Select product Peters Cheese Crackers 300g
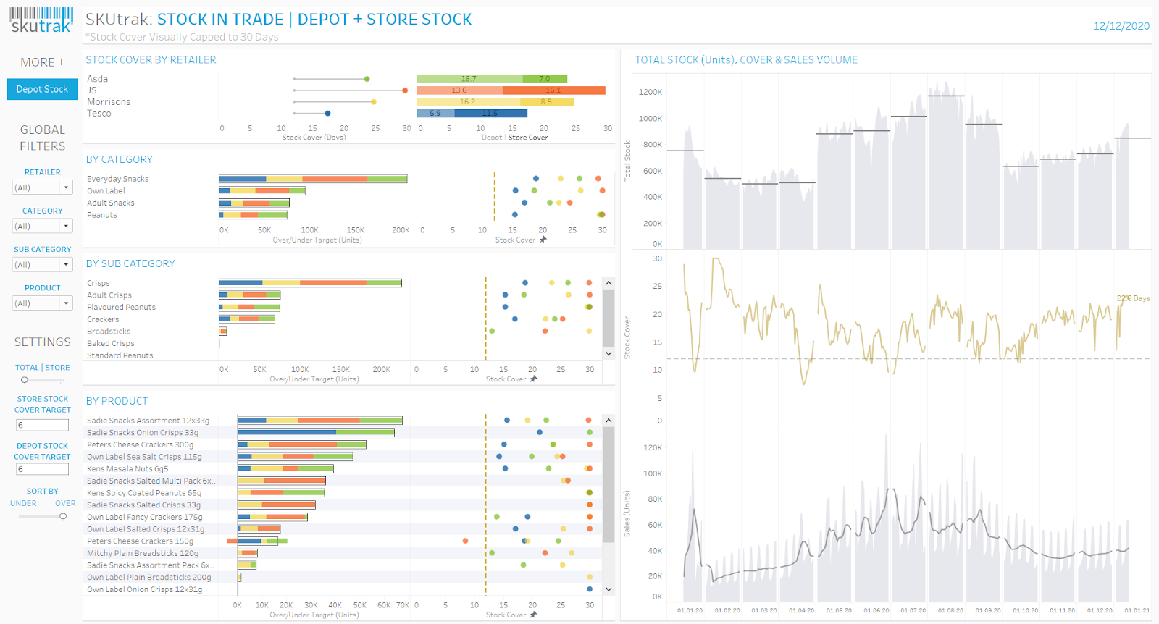The image size is (1159, 624). coord(141,444)
